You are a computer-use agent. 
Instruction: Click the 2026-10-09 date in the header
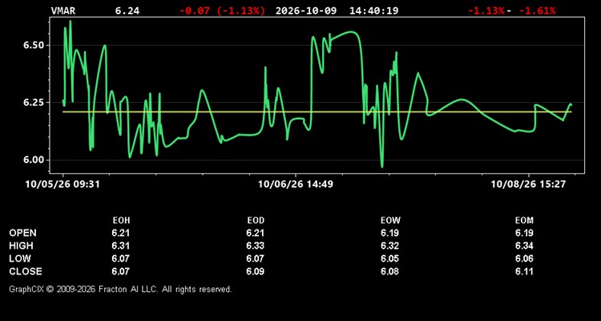[306, 10]
